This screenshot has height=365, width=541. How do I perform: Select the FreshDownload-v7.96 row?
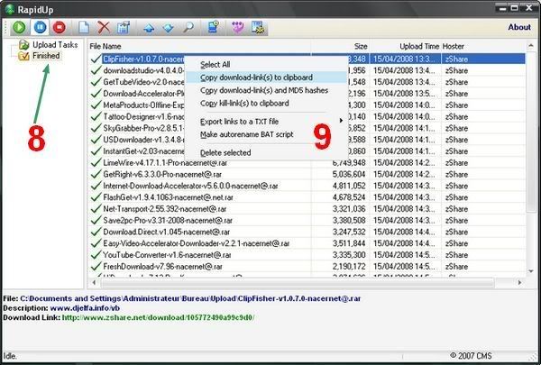(x=307, y=267)
